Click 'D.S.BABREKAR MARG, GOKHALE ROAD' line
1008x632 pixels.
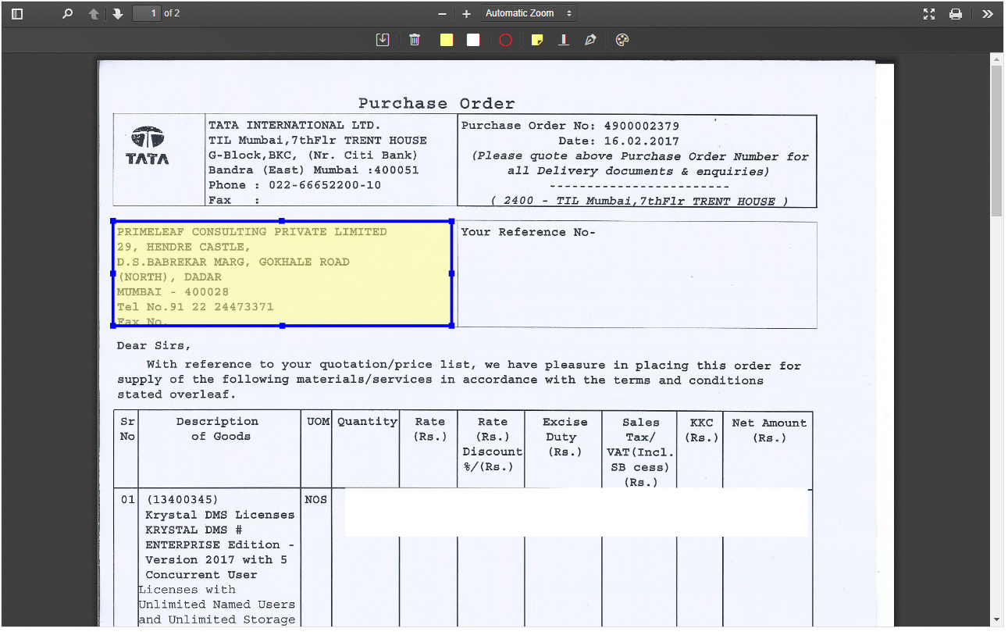233,262
